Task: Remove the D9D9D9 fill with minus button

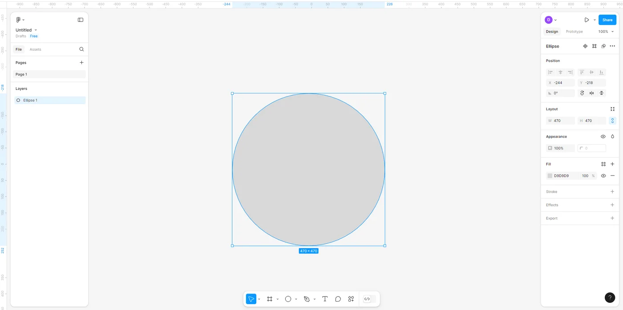Action: 612,176
